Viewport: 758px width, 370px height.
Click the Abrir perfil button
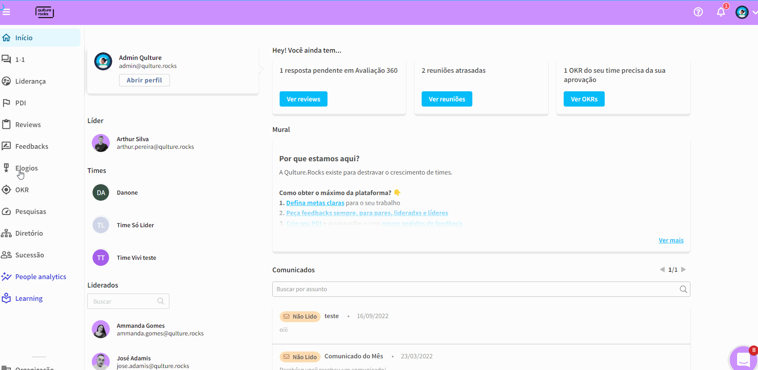pyautogui.click(x=144, y=80)
